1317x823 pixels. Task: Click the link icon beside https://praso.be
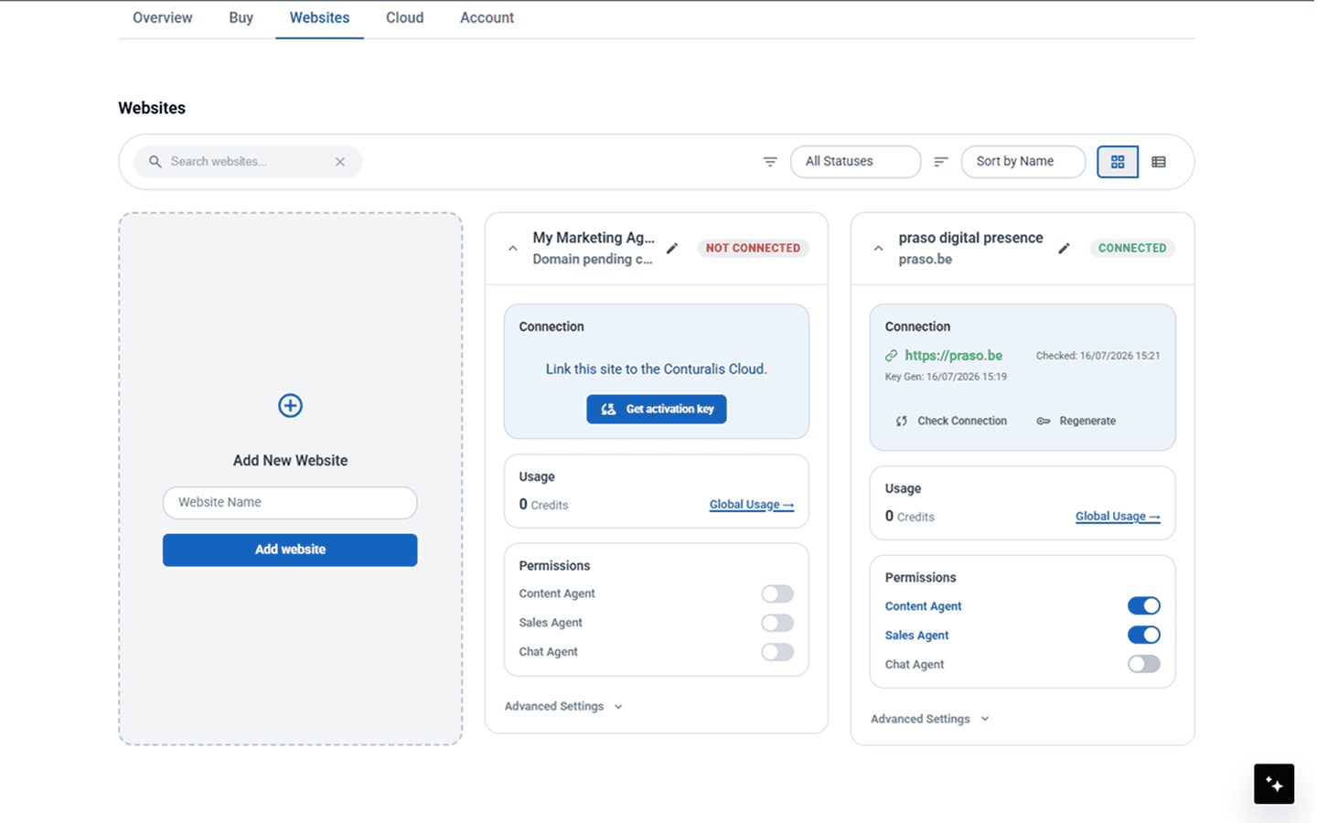[892, 356]
